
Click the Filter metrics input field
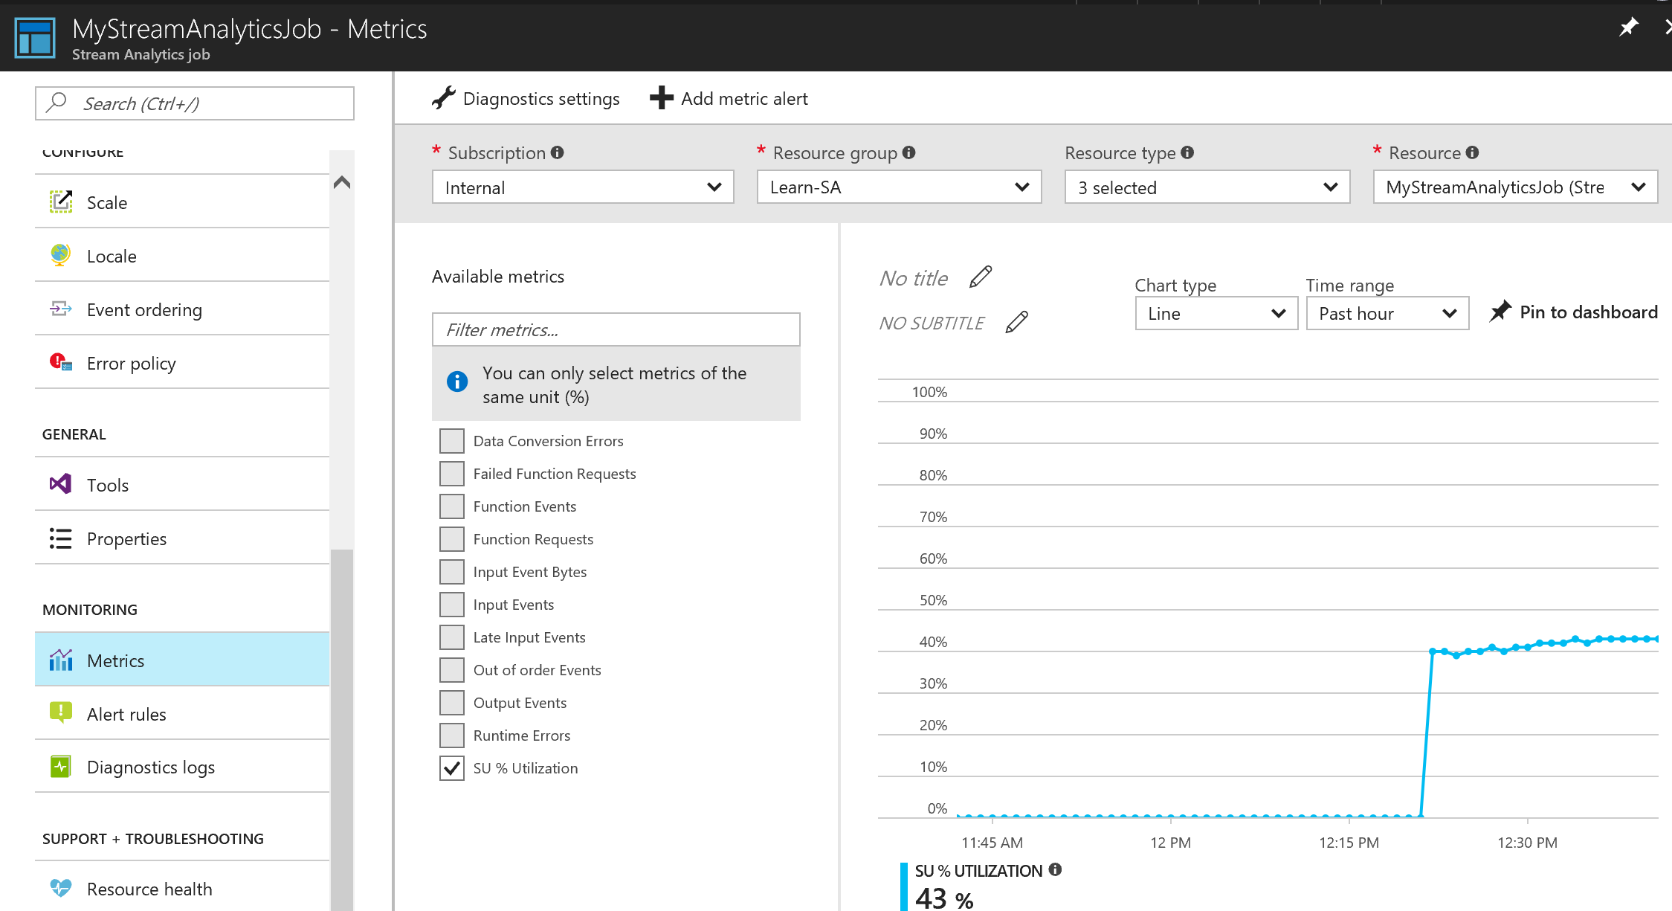click(616, 329)
